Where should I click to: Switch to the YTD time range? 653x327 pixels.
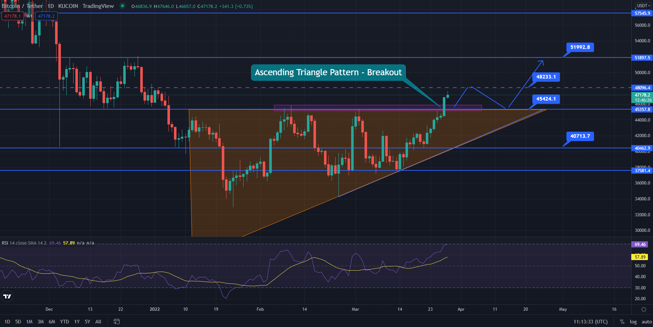click(x=65, y=322)
